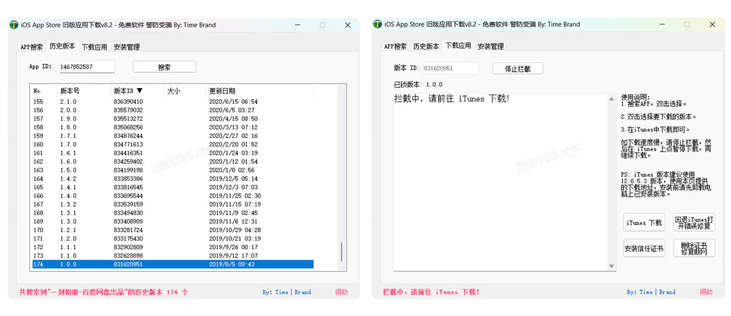Click 捐助 link in the left window
Screen dimensions: 731x316
pyautogui.click(x=341, y=292)
